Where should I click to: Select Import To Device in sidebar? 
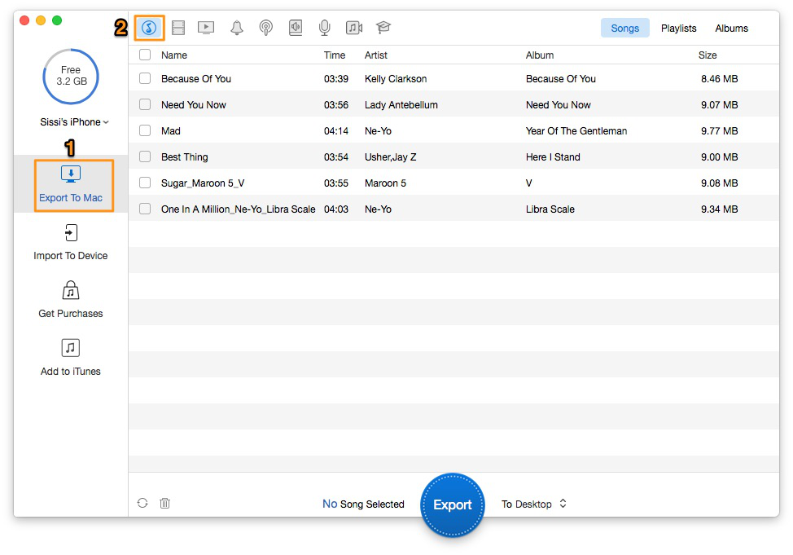(71, 243)
